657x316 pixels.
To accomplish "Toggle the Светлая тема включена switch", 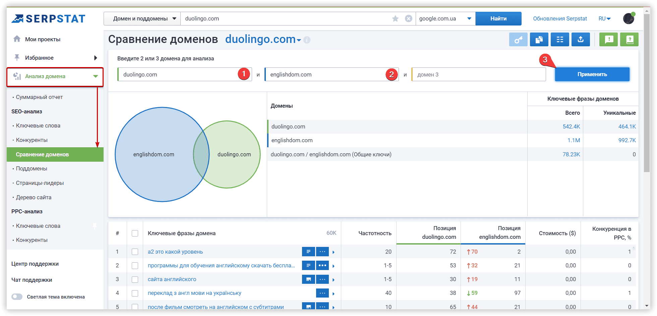I will 17,297.
